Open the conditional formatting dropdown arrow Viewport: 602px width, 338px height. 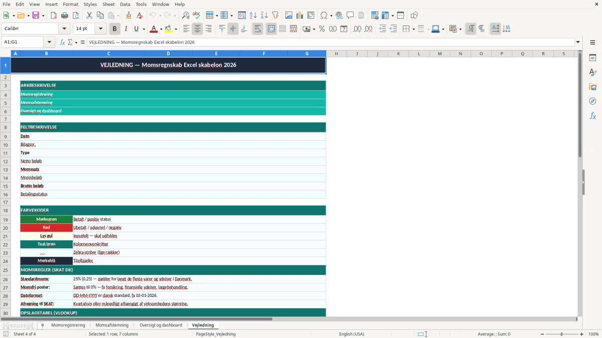[460, 29]
